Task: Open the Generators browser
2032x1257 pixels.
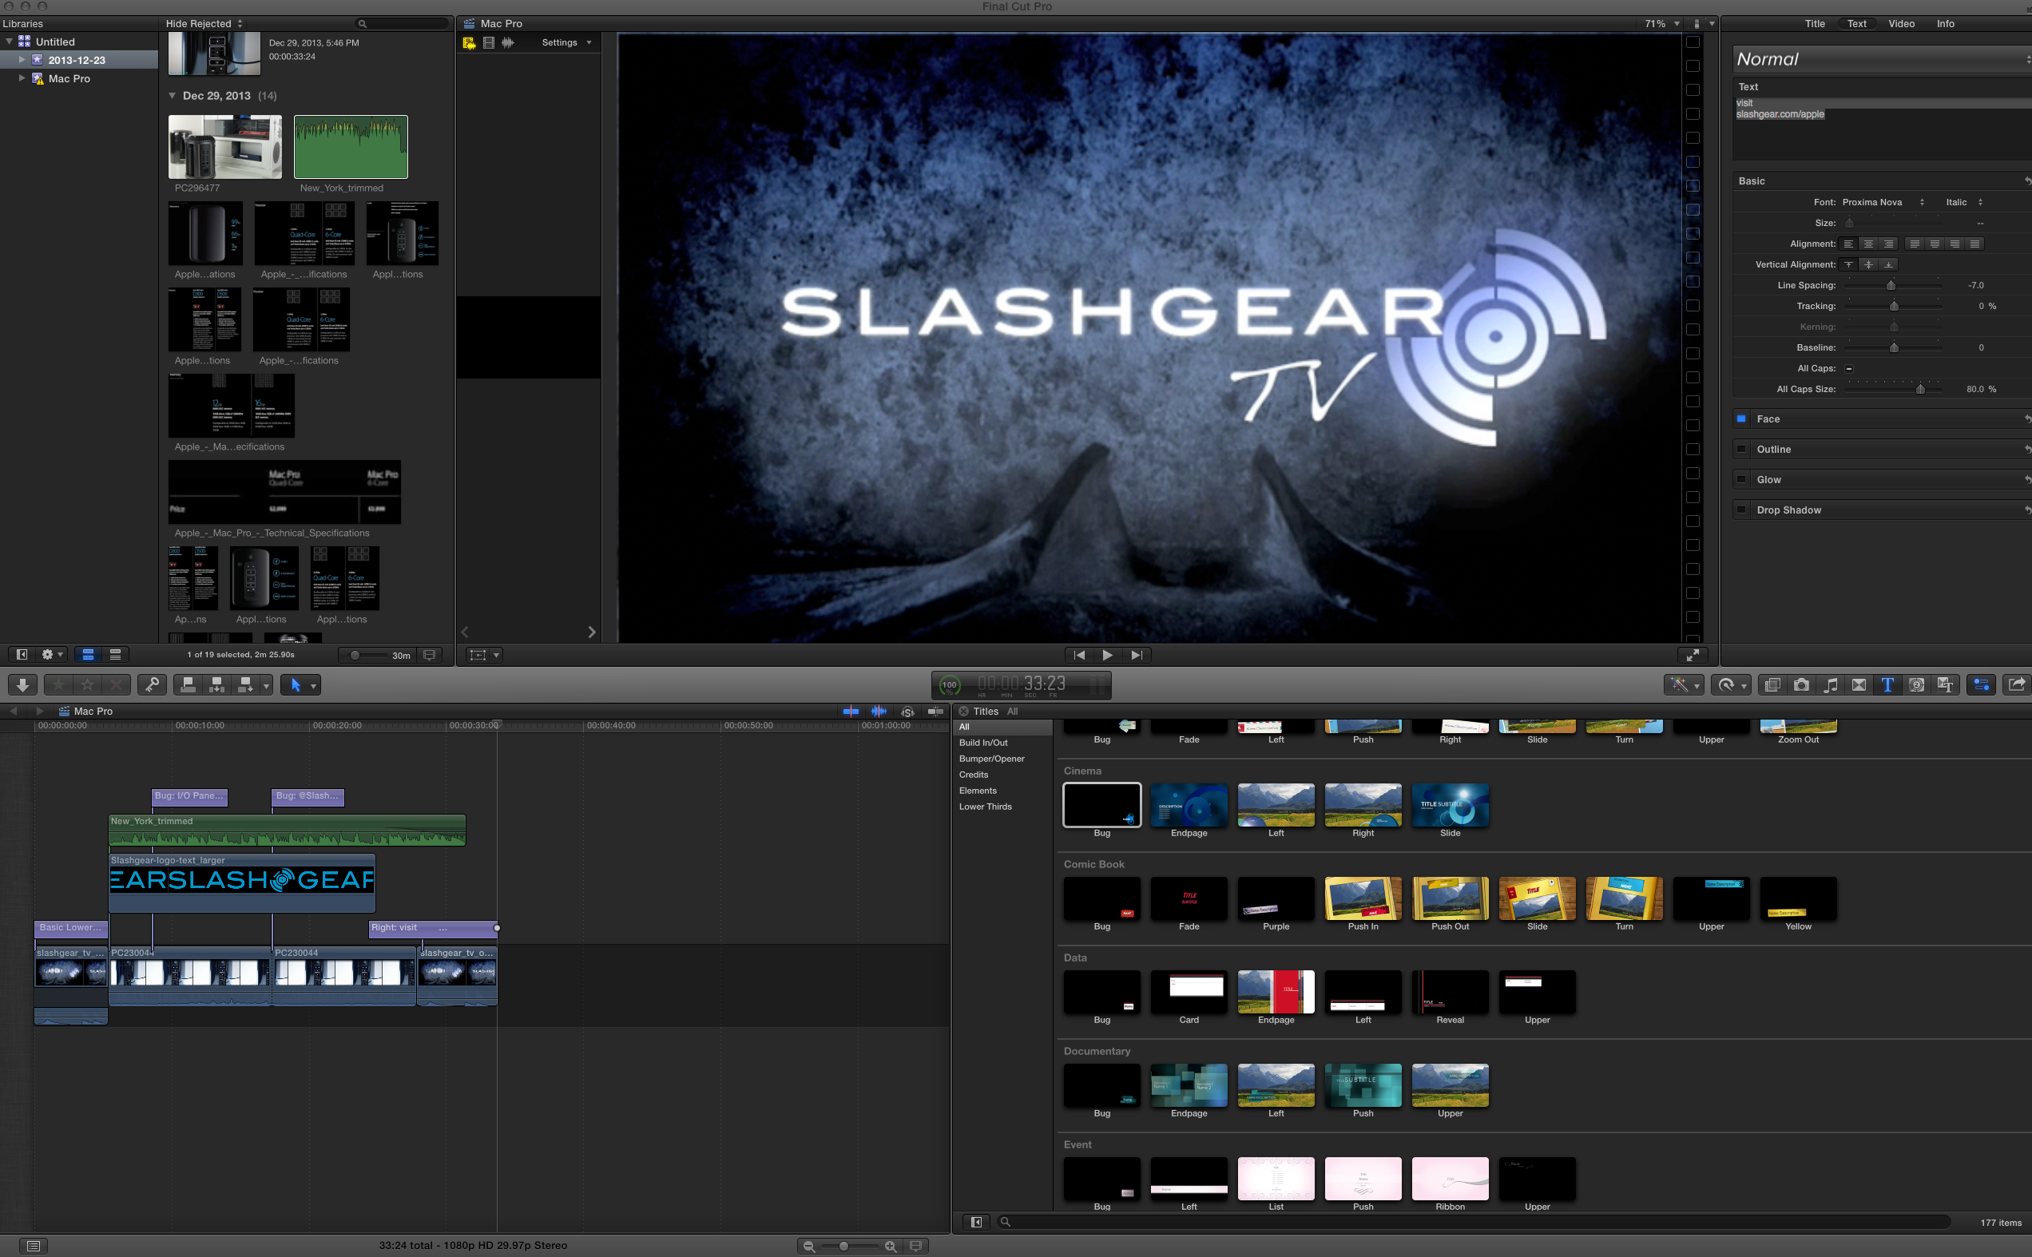Action: (x=1916, y=685)
